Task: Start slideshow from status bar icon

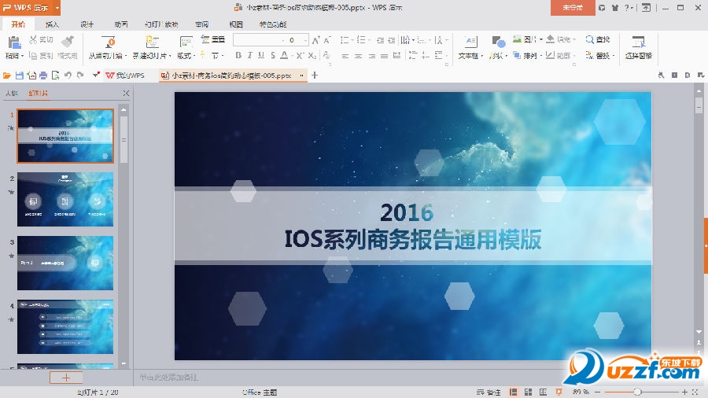Action: [559, 392]
